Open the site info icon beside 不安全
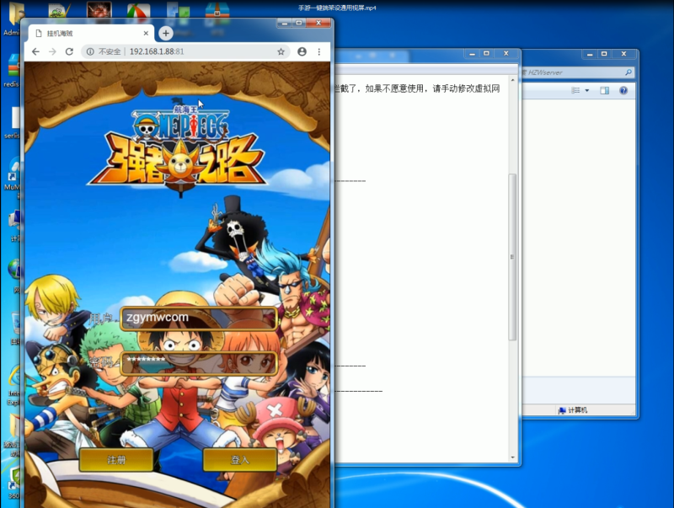674x508 pixels. click(x=90, y=51)
